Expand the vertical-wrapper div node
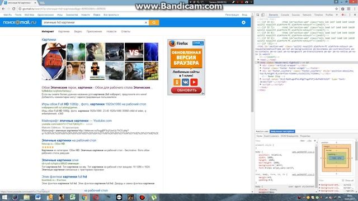This screenshot has height=201, width=358. pos(260,65)
